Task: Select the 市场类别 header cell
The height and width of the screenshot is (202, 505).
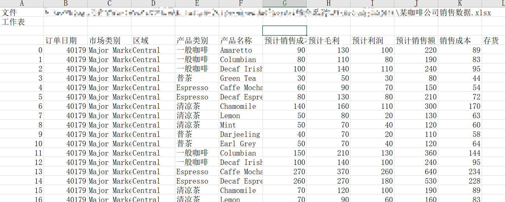Action: [110, 41]
